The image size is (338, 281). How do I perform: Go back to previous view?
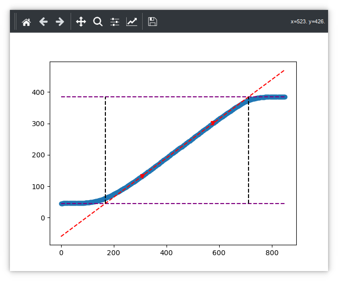43,22
